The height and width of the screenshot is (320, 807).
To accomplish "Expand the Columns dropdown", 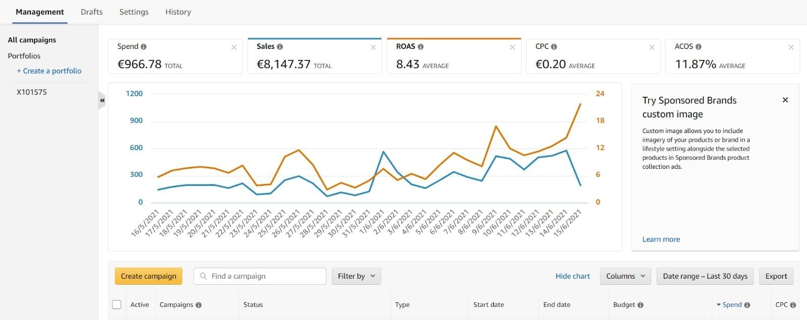I will tap(625, 276).
